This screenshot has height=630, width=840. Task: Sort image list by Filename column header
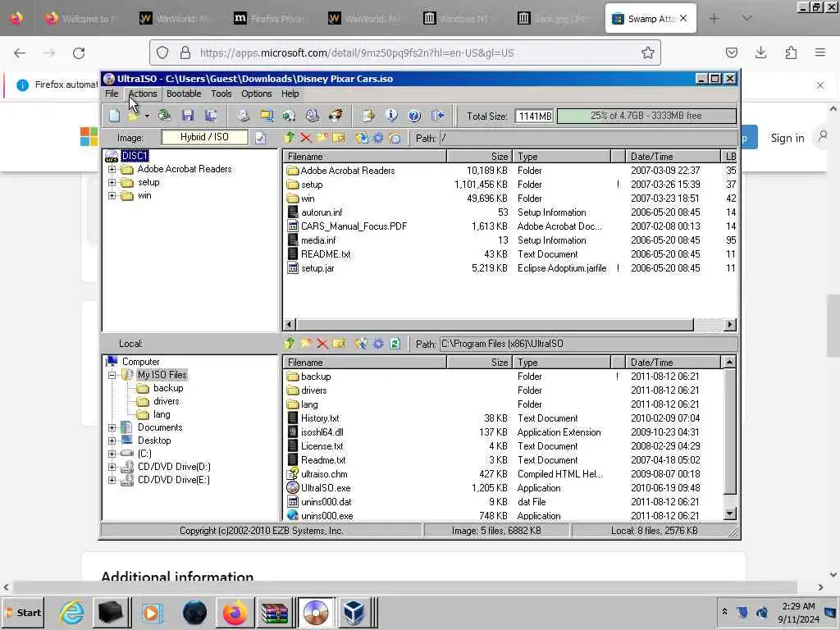tap(365, 157)
